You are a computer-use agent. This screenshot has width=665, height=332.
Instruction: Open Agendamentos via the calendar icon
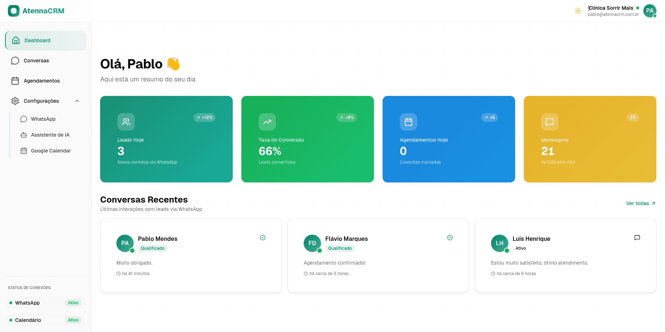(x=15, y=81)
